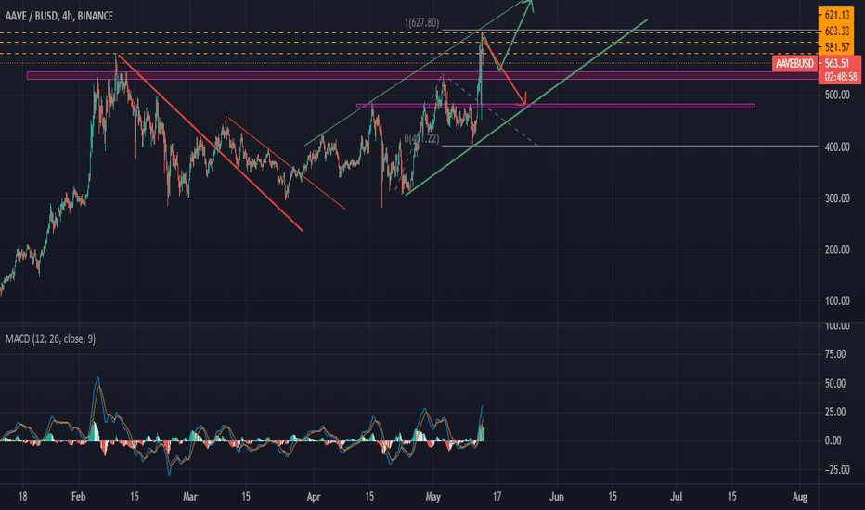Click the AAVE / BUSD, 4h, BINANCE chart title
This screenshot has height=510, width=865.
[x=59, y=16]
